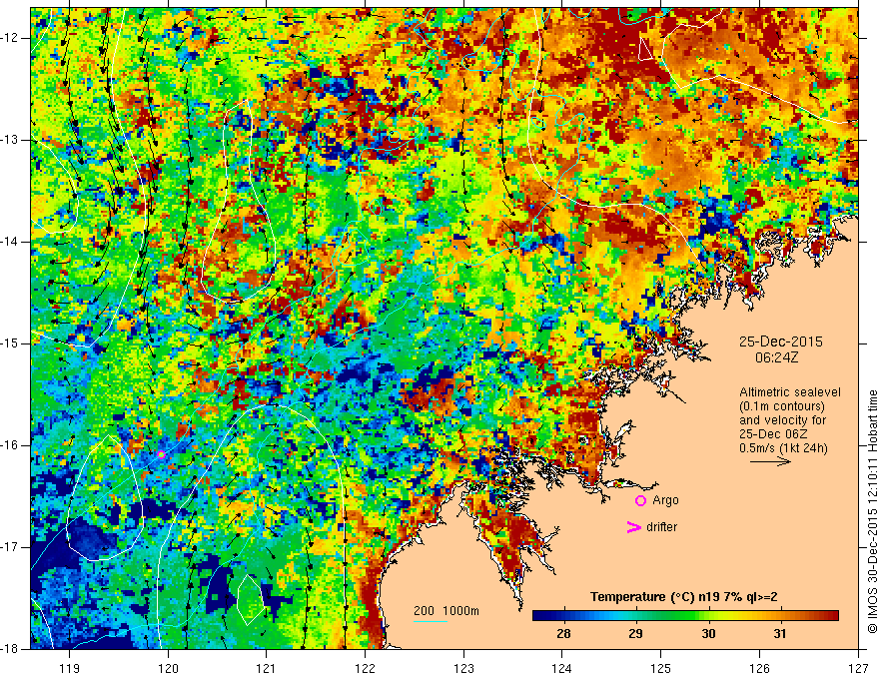879x679 pixels.
Task: Click the latitude axis label -12
Action: point(10,38)
